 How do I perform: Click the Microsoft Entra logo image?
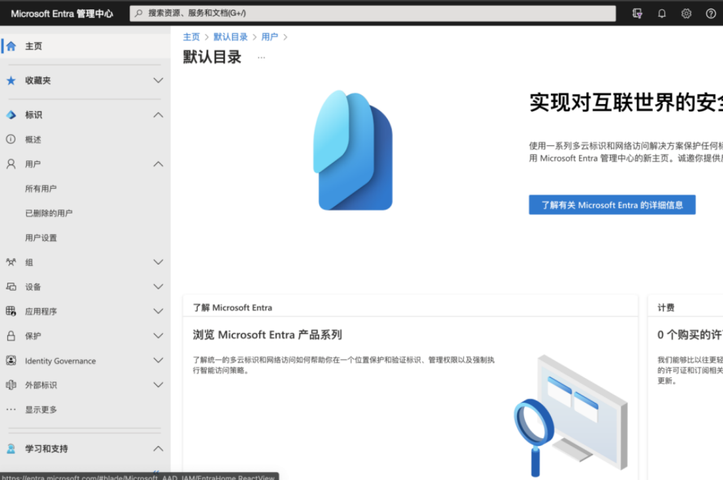point(353,150)
